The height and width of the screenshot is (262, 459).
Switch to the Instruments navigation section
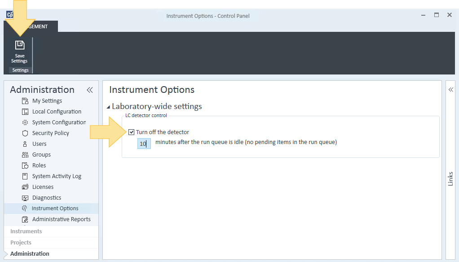(26, 231)
